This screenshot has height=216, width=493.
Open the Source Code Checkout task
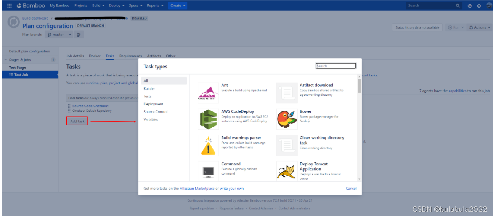point(90,106)
